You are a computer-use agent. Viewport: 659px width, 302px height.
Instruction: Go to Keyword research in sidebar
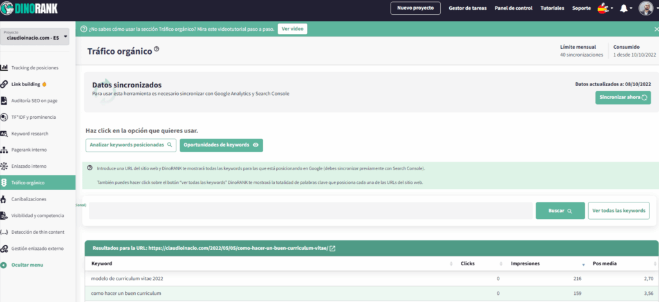[30, 134]
